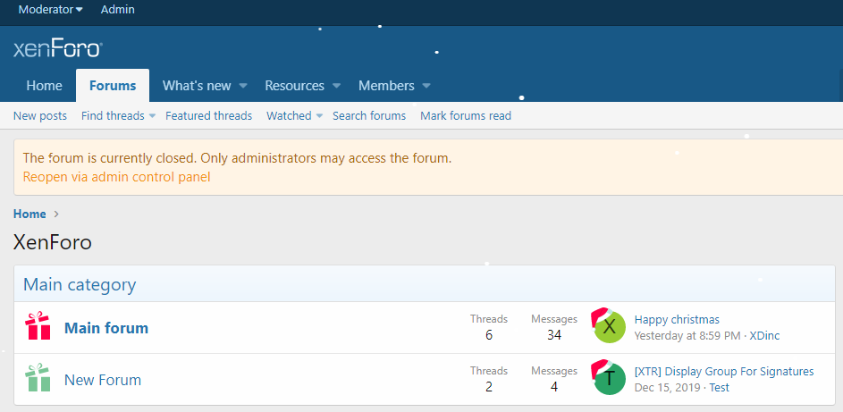Go to New posts
The width and height of the screenshot is (843, 412).
click(x=40, y=116)
